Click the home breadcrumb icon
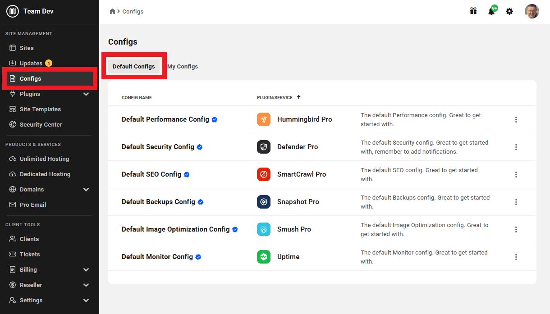Viewport: 550px width, 314px height. coord(112,11)
